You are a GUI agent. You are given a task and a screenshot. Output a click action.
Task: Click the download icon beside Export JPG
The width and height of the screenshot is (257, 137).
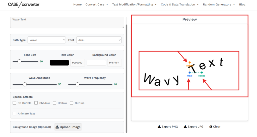(185, 126)
